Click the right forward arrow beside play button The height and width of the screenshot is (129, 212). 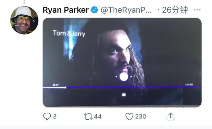(x=131, y=77)
